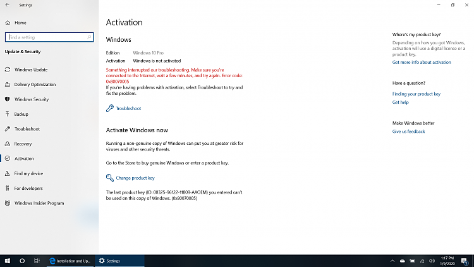Open Finding your product key link
The image size is (474, 267).
416,94
